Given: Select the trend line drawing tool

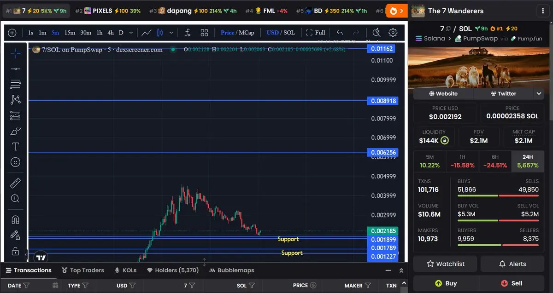Looking at the screenshot, I should [x=15, y=69].
